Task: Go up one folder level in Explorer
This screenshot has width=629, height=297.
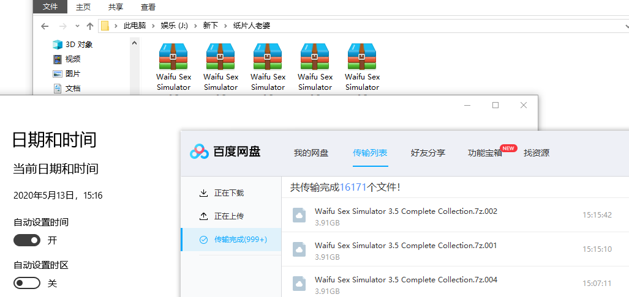Action: [x=90, y=26]
